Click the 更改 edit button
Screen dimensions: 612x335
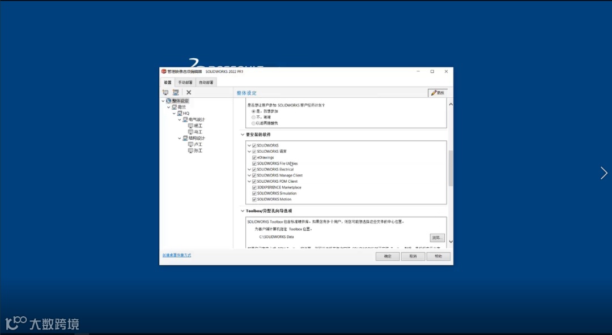pos(437,93)
